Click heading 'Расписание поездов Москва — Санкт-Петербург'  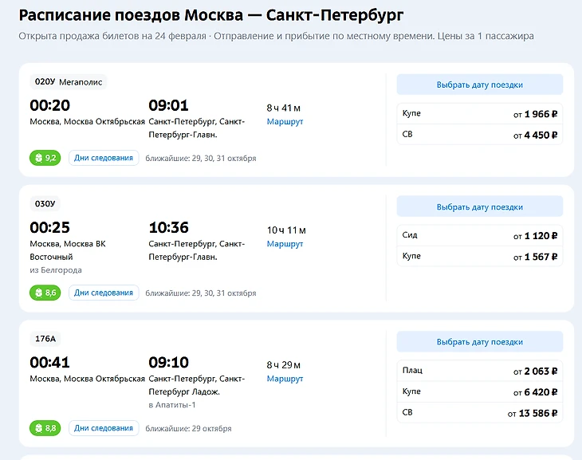pyautogui.click(x=210, y=15)
